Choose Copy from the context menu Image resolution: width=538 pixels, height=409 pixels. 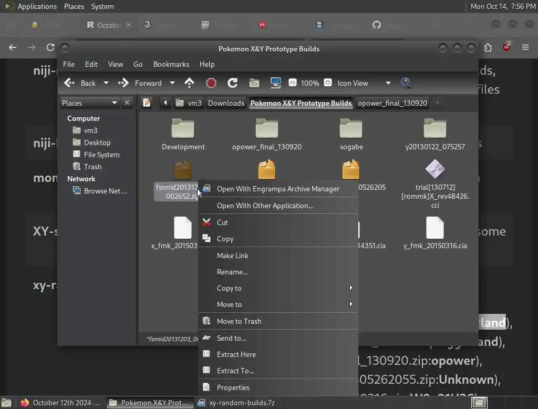point(278,239)
